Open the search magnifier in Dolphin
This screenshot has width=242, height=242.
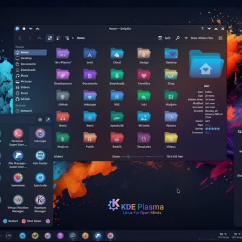[178, 38]
